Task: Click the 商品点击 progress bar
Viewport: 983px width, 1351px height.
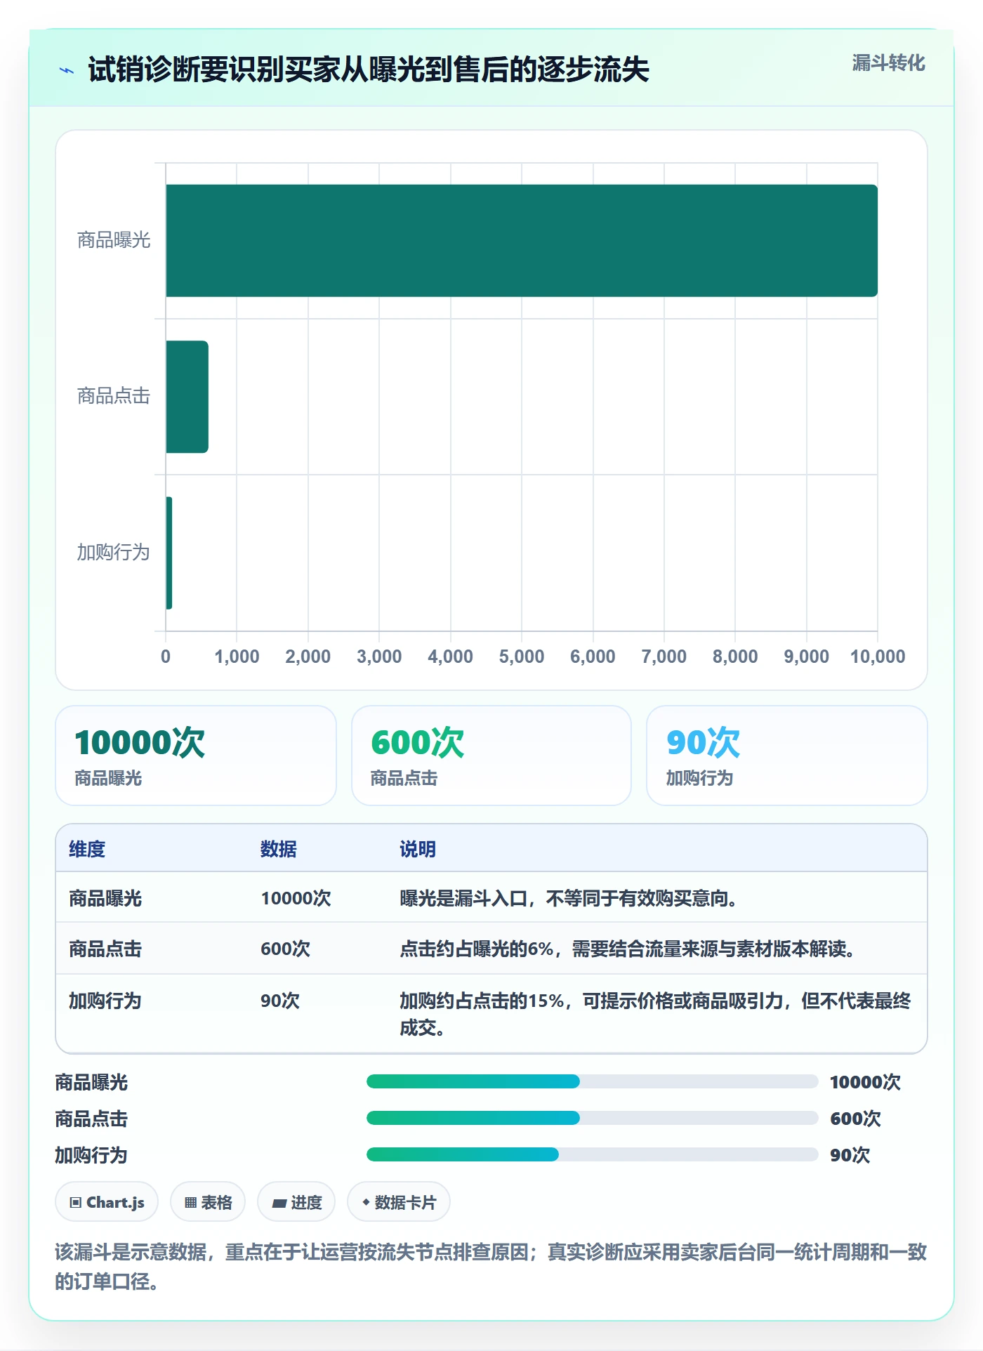Action: [x=592, y=1118]
